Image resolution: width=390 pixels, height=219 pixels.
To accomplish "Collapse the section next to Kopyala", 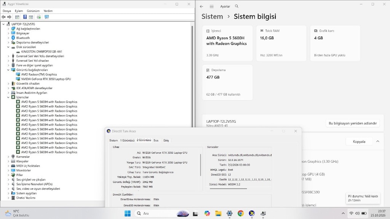I will pos(377,141).
